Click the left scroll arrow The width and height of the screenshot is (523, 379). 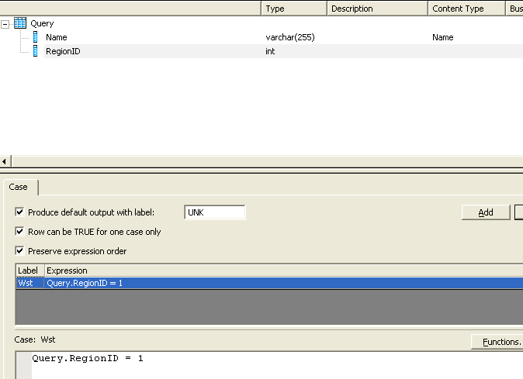pyautogui.click(x=5, y=161)
